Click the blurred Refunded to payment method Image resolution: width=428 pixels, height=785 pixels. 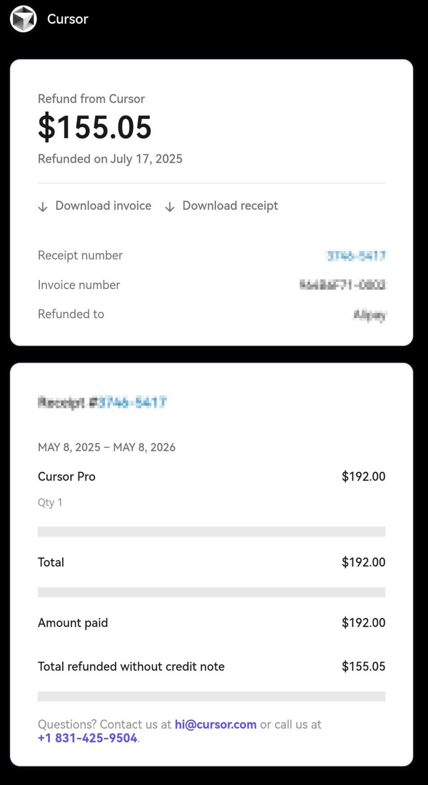point(369,315)
